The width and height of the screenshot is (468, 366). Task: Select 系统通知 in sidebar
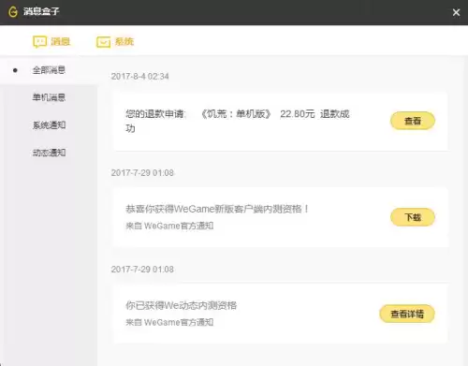tap(49, 125)
